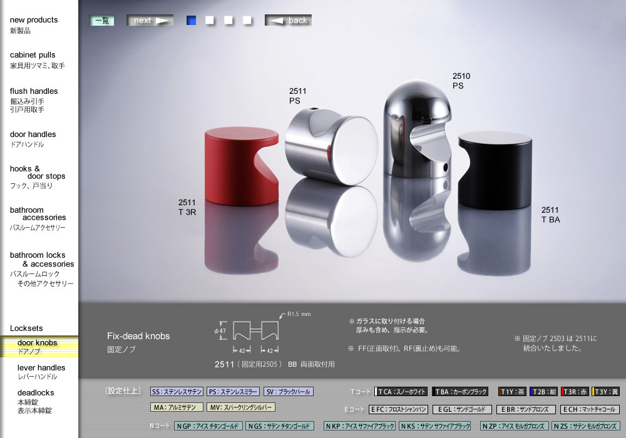Select the blue first page indicator square
This screenshot has height=438, width=626.
tap(191, 21)
